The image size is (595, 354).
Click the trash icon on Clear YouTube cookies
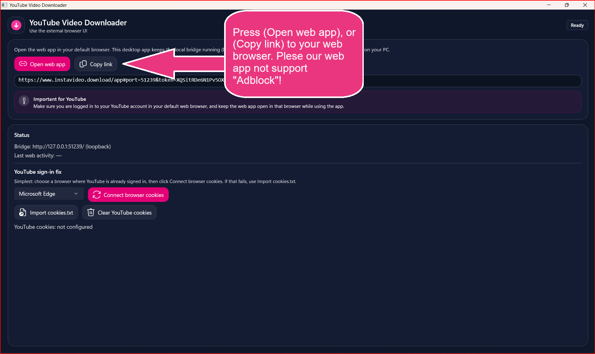tap(91, 212)
